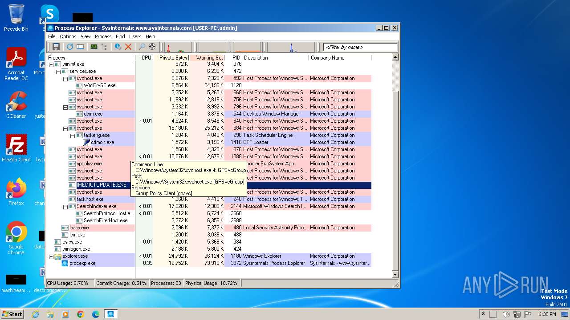Collapse the services.exe tree node
The height and width of the screenshot is (320, 570).
58,72
